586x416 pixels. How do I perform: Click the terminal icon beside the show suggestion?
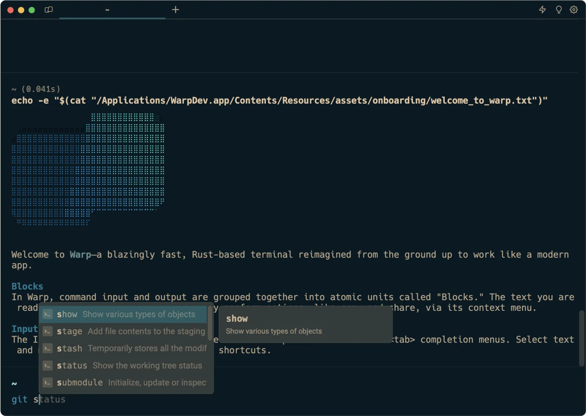[x=47, y=314]
